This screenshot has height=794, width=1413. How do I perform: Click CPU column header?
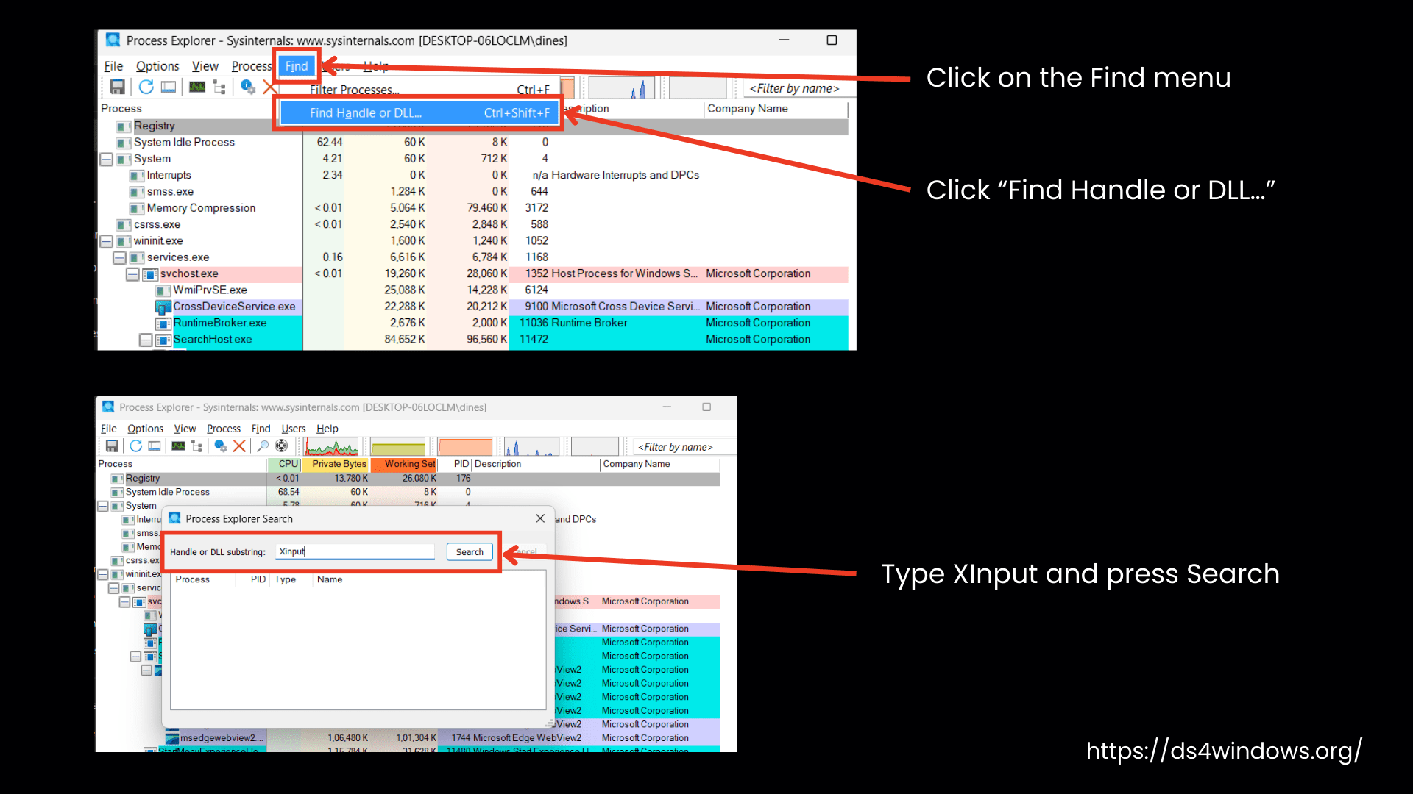pos(284,464)
